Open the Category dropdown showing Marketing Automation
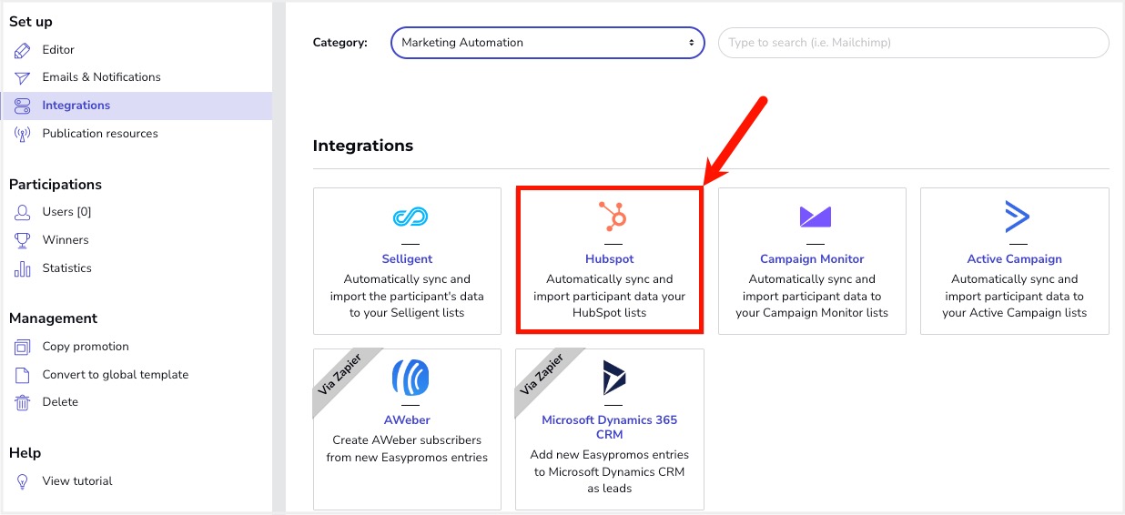This screenshot has width=1125, height=515. point(548,43)
